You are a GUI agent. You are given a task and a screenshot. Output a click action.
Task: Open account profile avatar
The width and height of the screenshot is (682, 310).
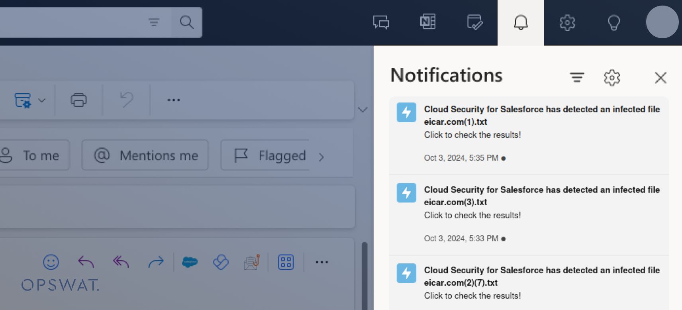coord(662,22)
